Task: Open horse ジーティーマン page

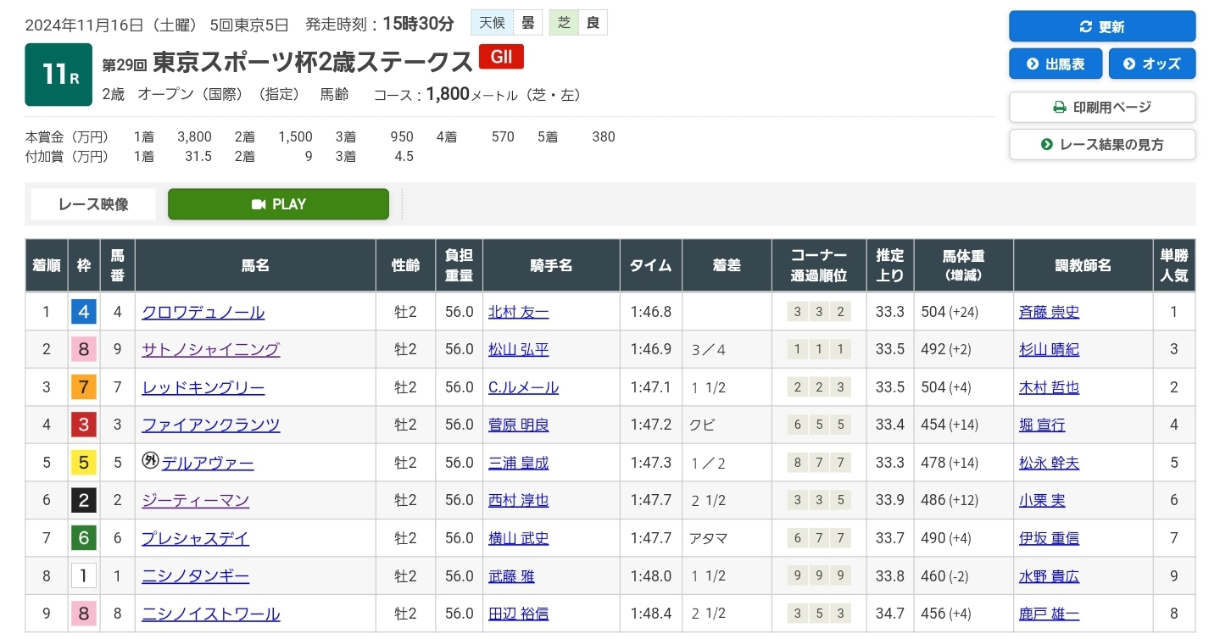Action: pos(196,500)
